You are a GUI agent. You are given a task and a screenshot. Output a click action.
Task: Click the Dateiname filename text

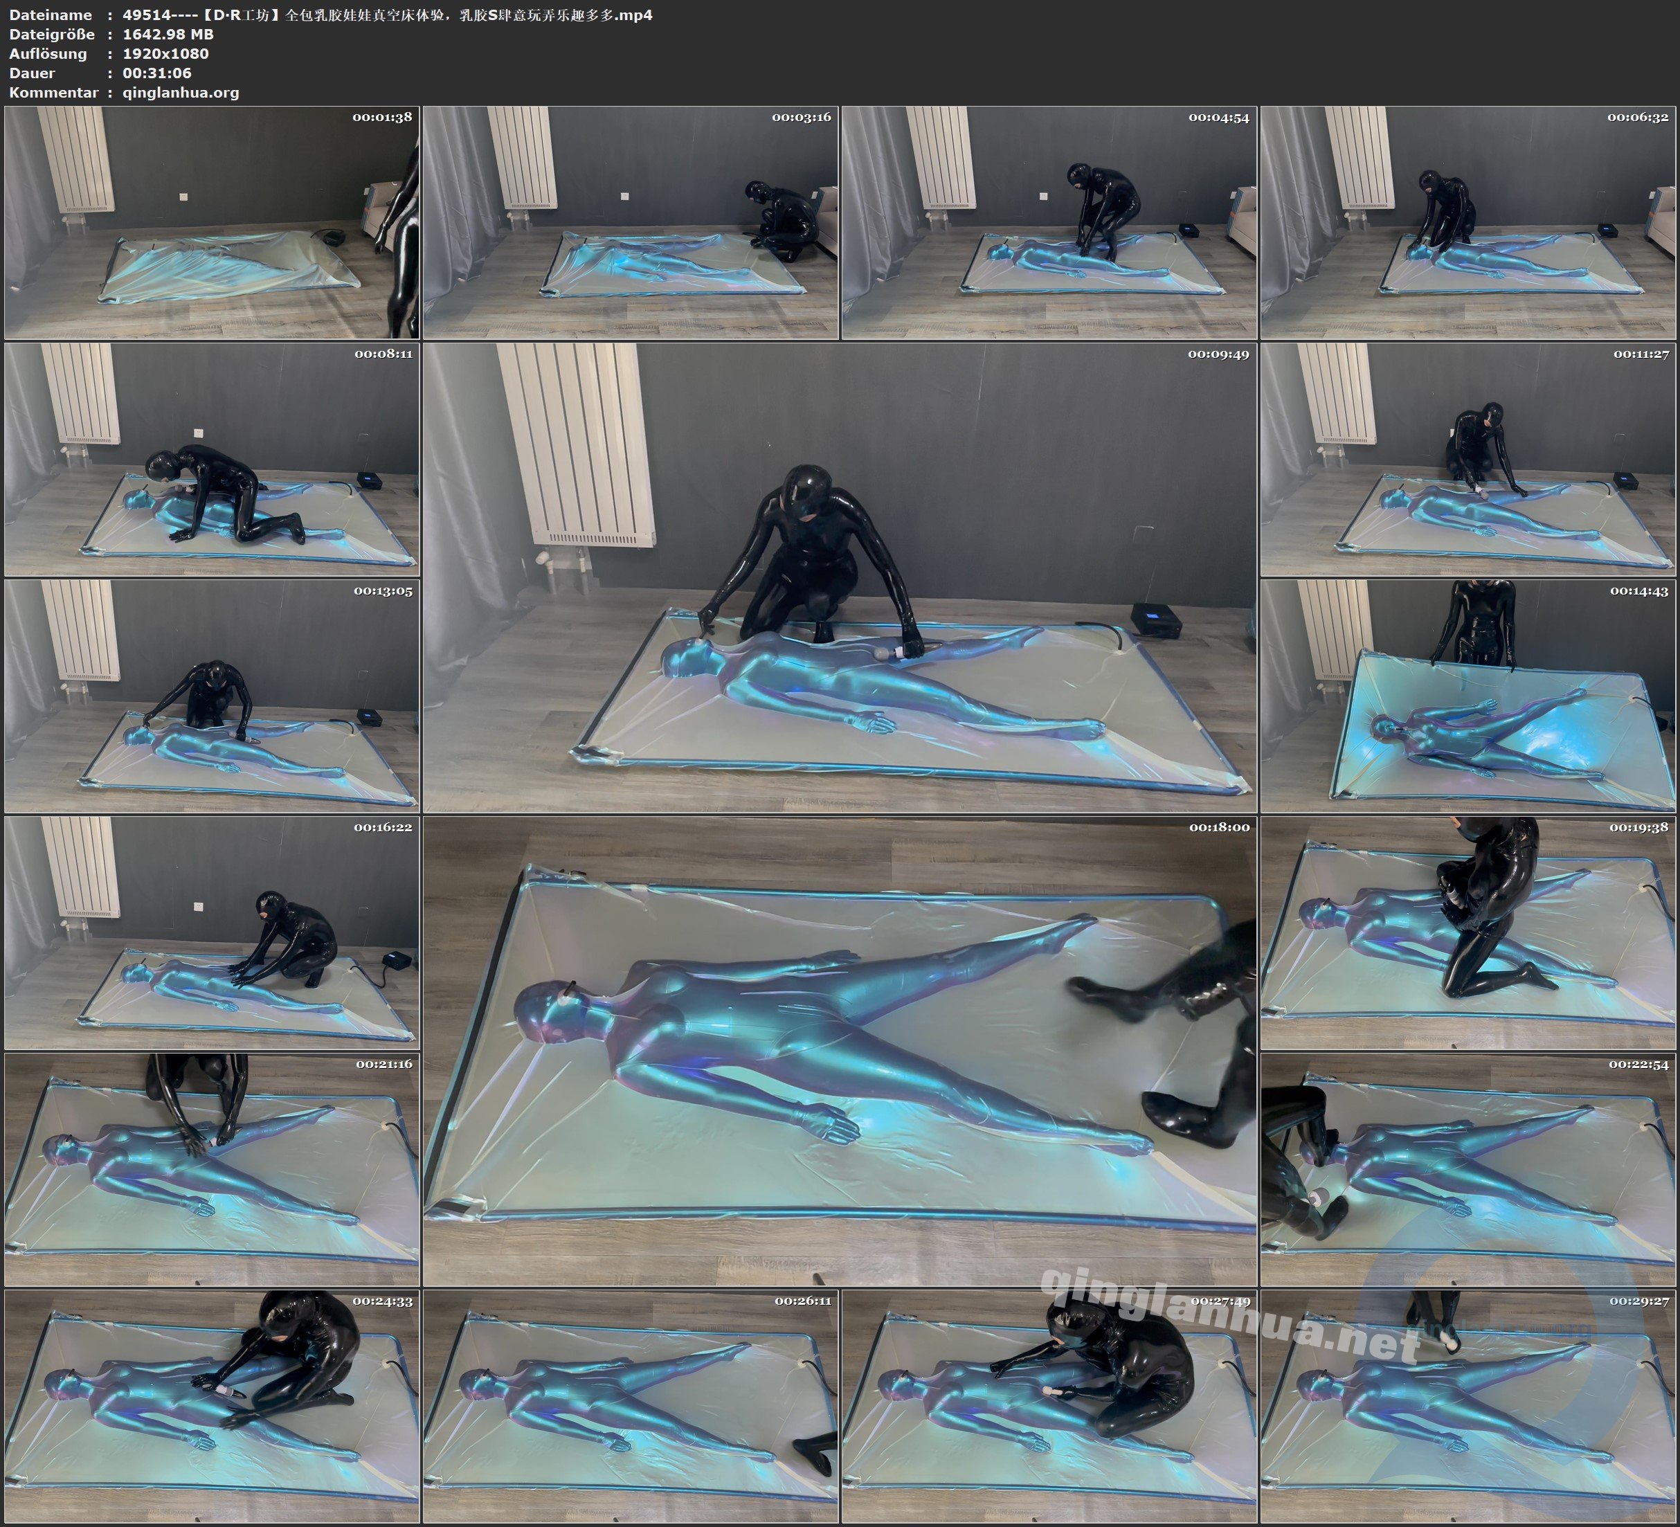[388, 14]
